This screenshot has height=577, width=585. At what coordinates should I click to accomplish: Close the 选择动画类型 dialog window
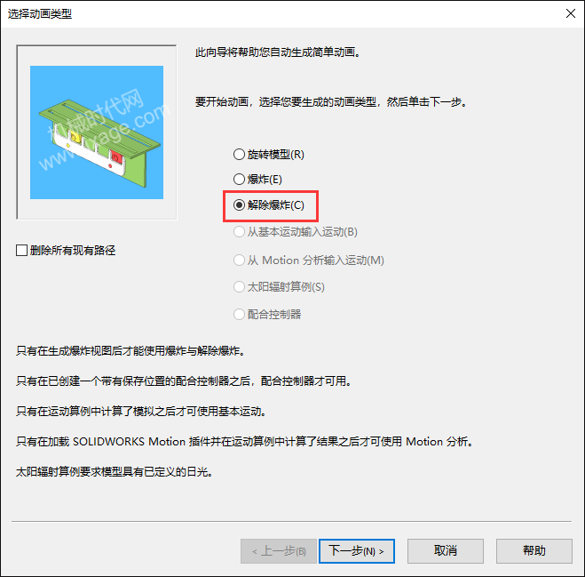point(571,13)
